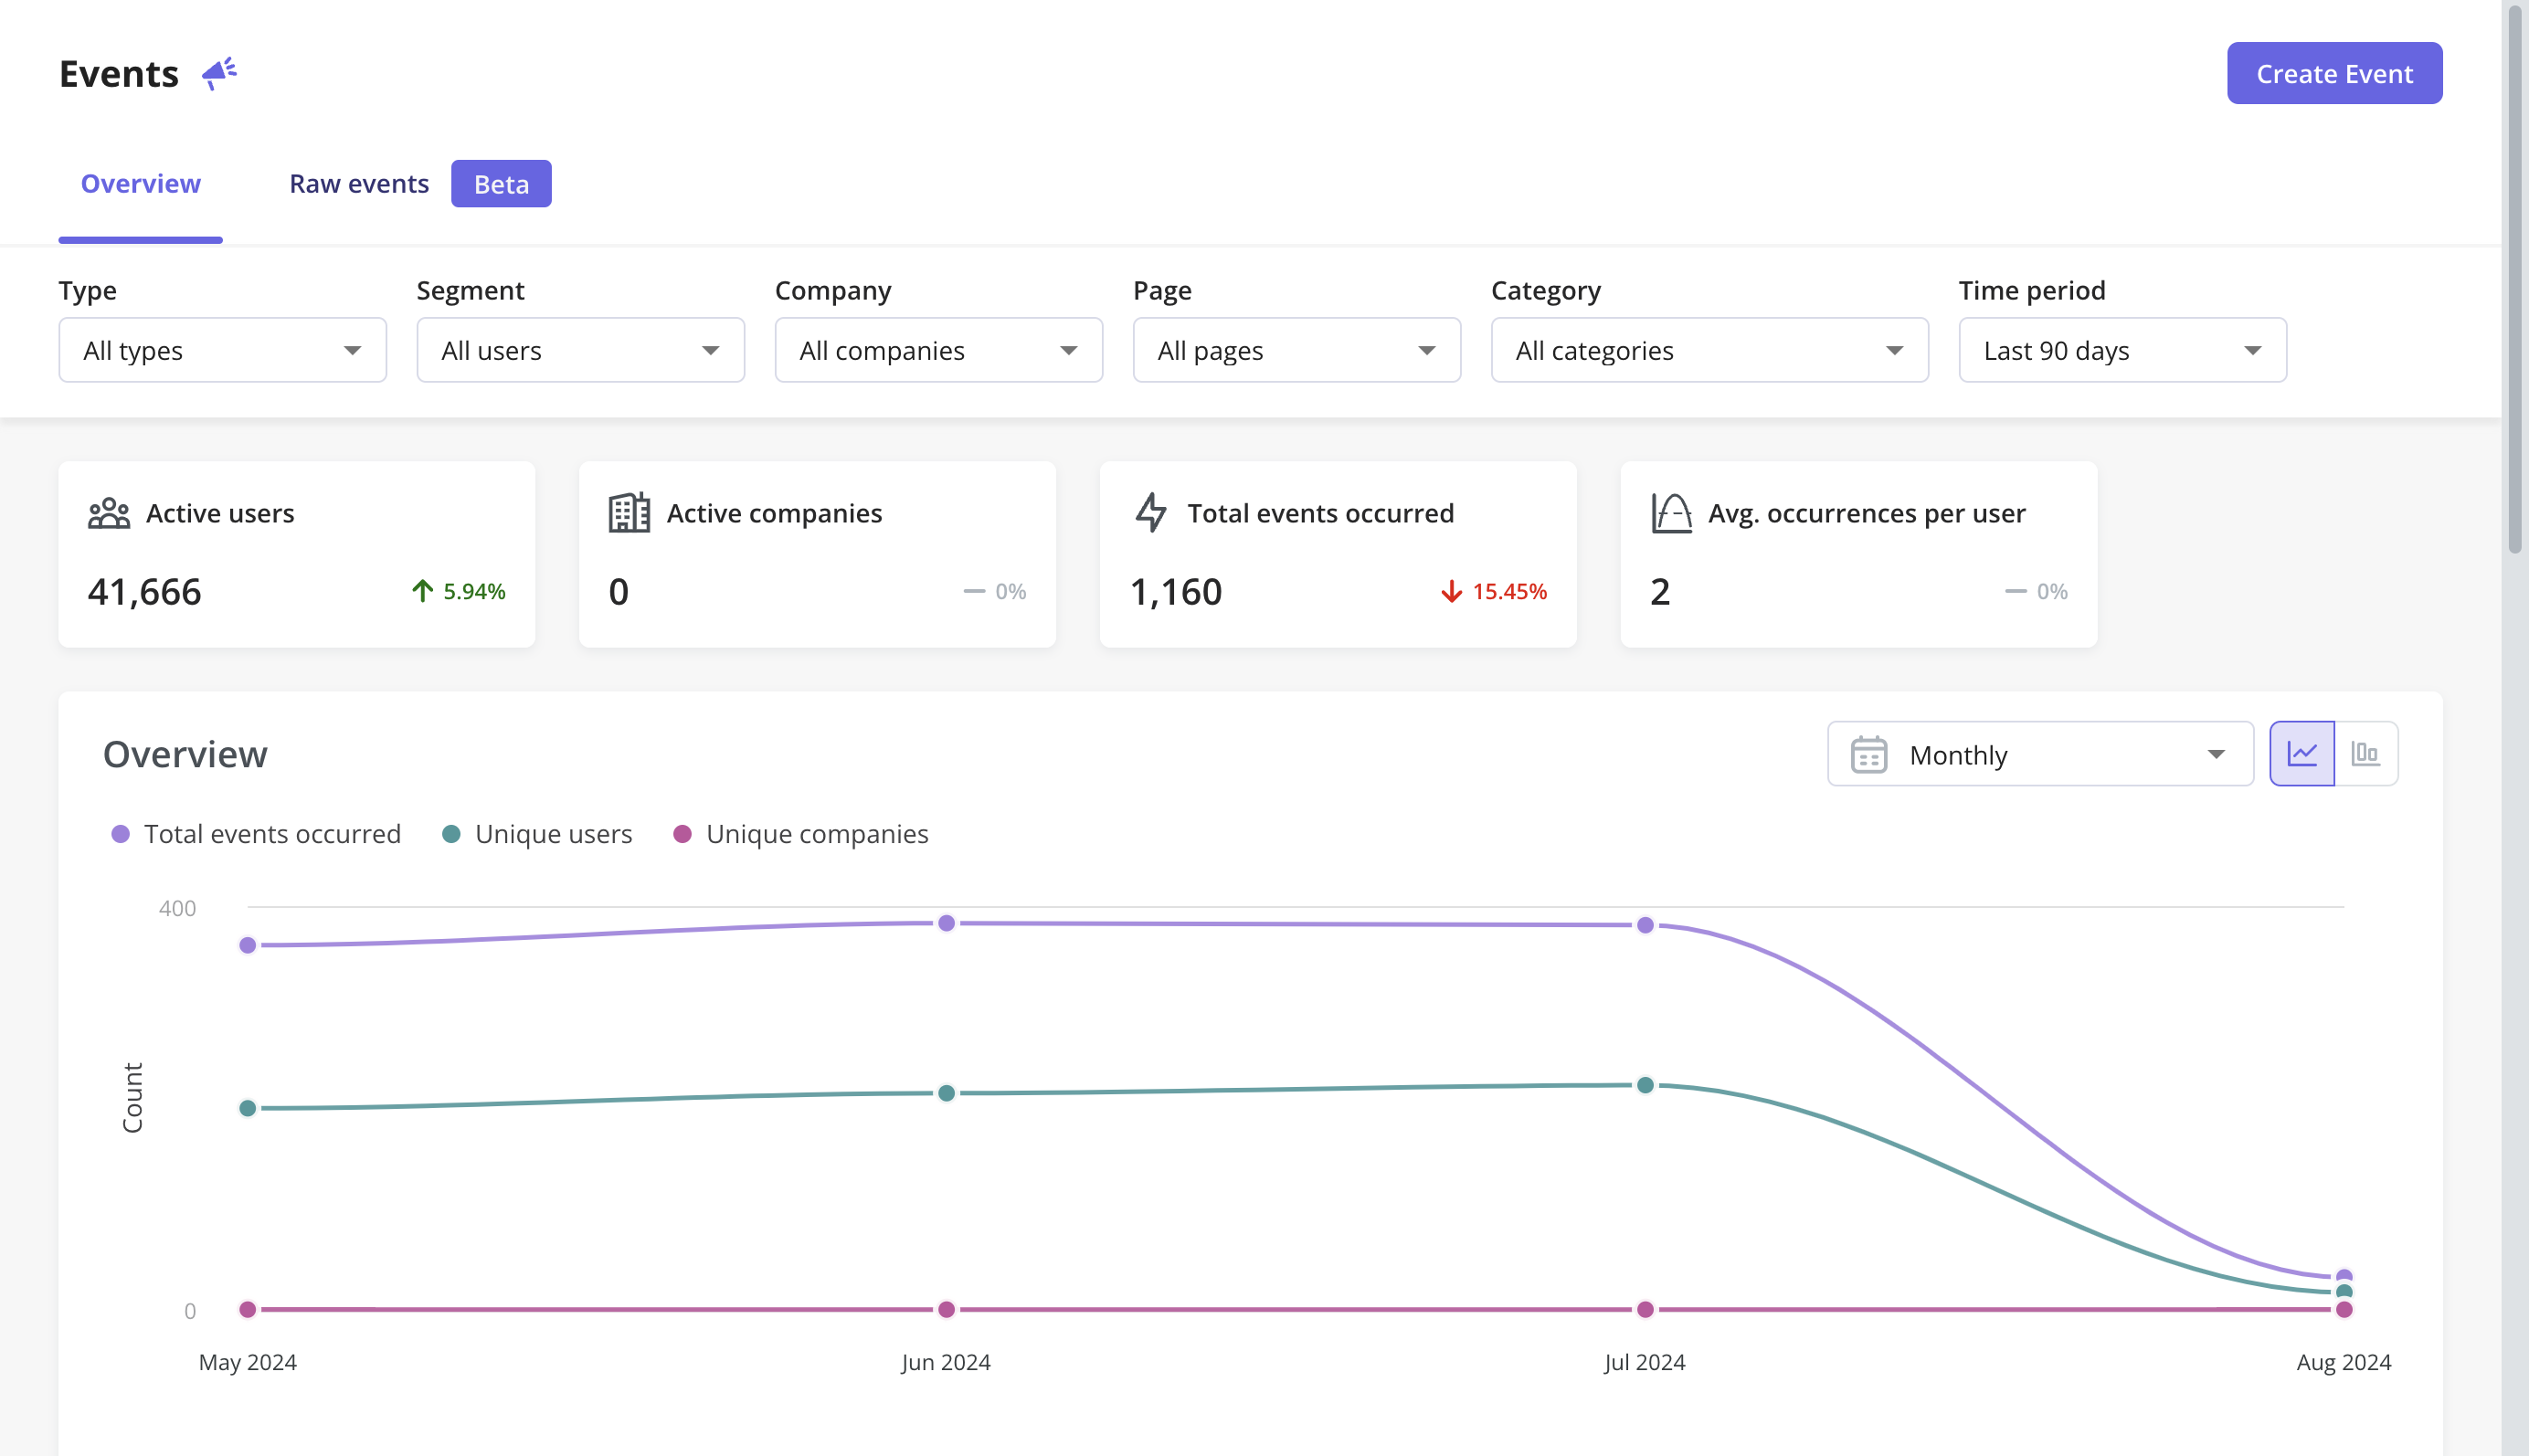The image size is (2529, 1456).
Task: Click the Create Event button
Action: [x=2334, y=73]
